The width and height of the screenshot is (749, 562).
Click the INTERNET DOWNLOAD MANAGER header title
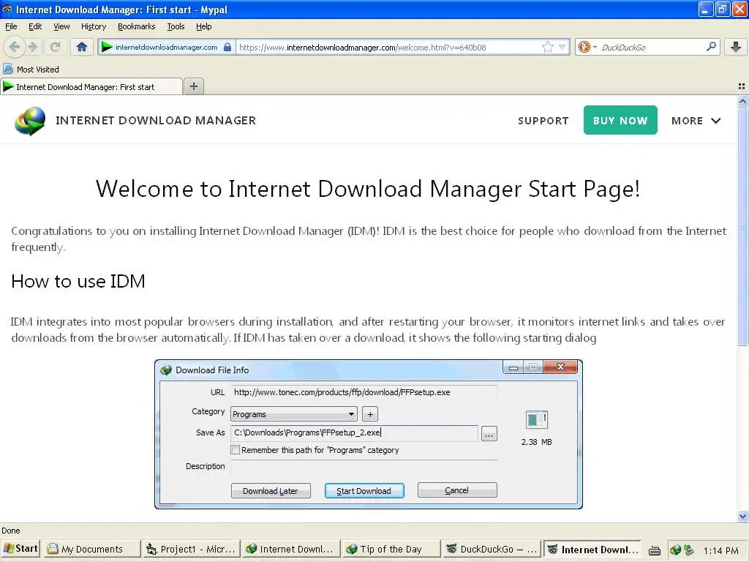pyautogui.click(x=156, y=121)
